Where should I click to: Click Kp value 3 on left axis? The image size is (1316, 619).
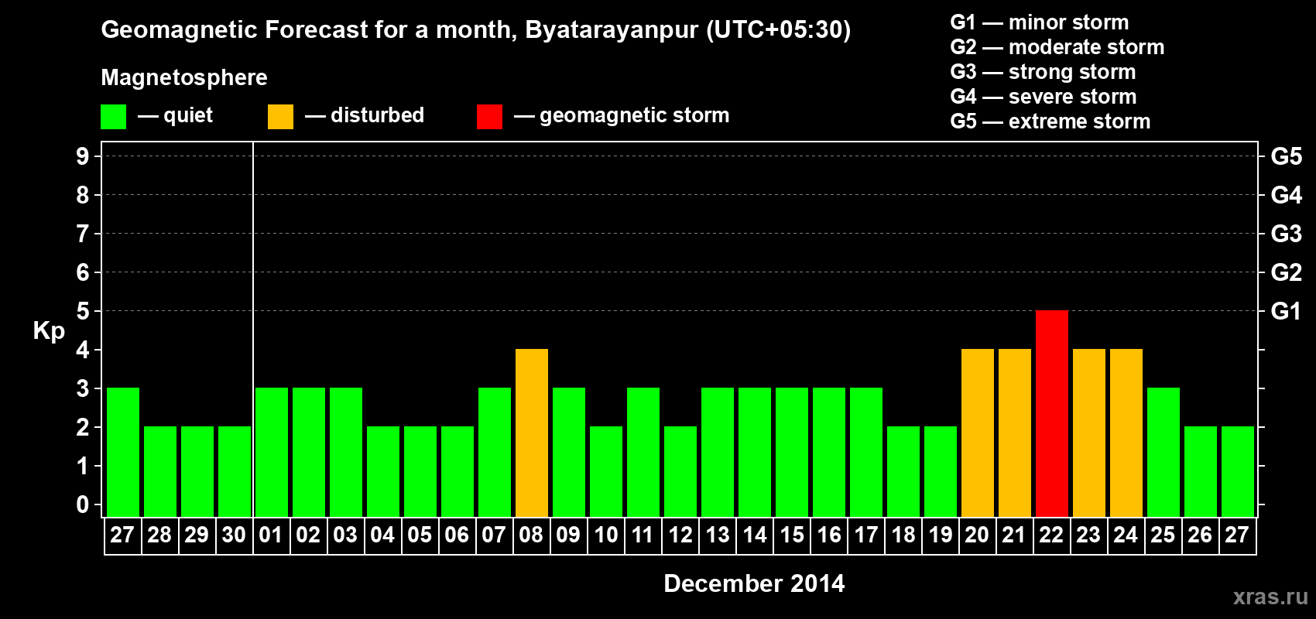[x=83, y=388]
